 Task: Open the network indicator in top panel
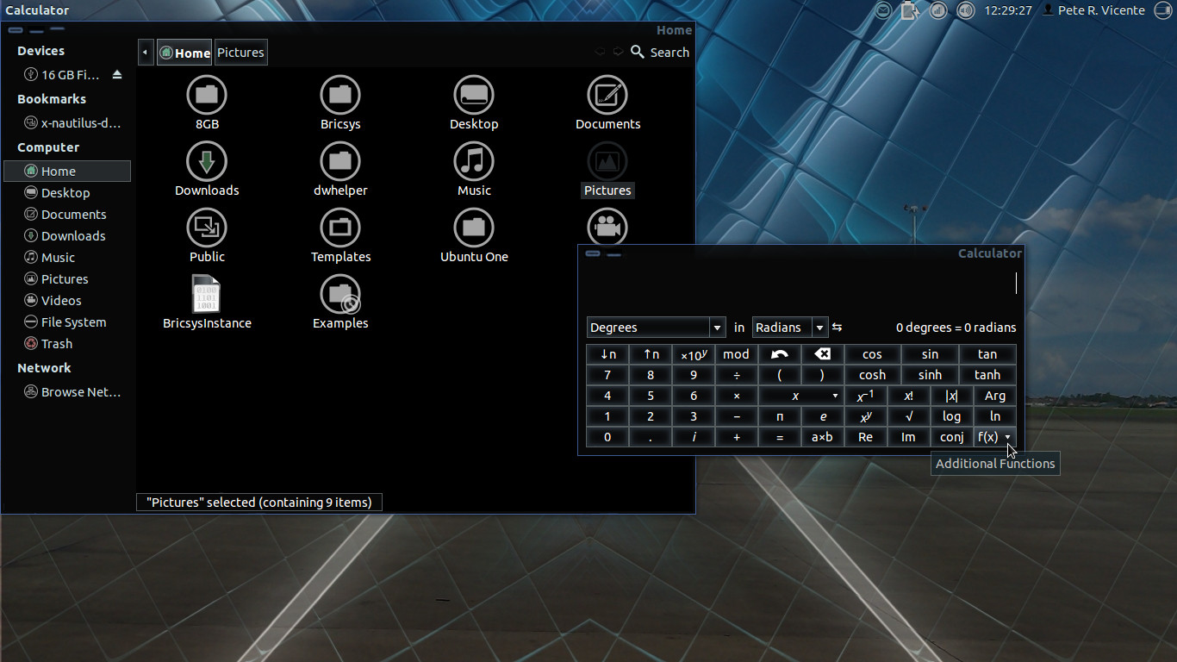(937, 10)
